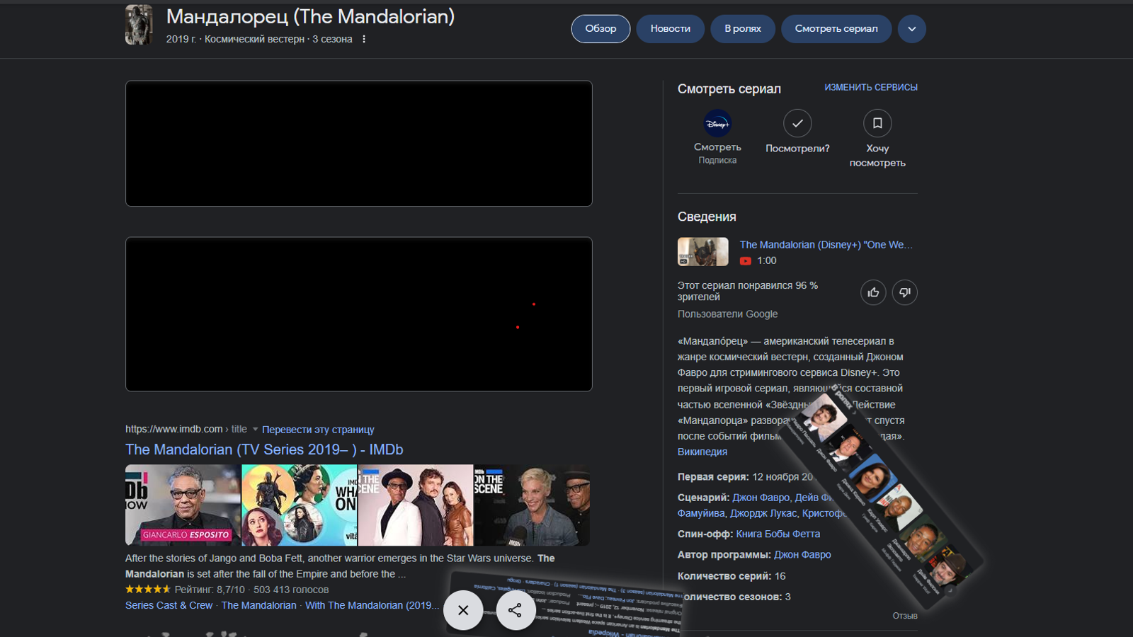Mark the series as watched with the checkmark
The width and height of the screenshot is (1133, 637).
797,124
